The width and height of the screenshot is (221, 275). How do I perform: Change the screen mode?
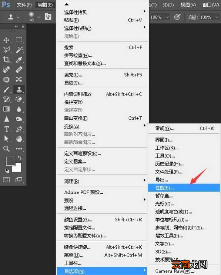pos(19,180)
